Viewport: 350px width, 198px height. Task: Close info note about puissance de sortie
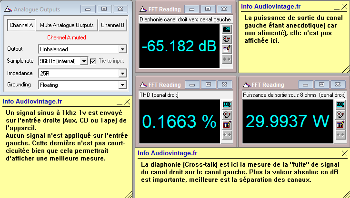(344, 7)
